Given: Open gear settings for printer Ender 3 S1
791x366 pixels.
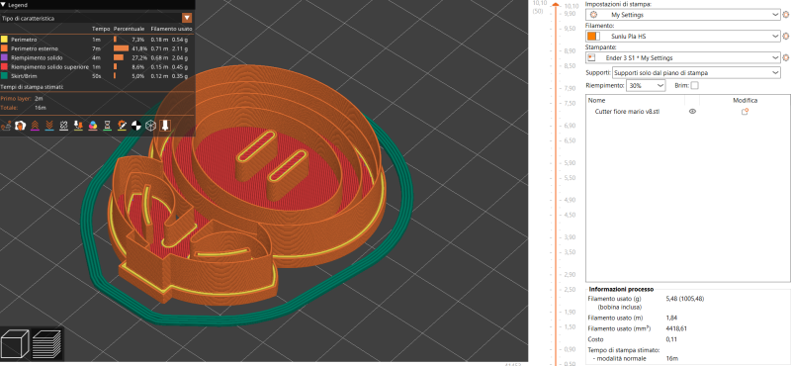Looking at the screenshot, I should click(x=785, y=58).
